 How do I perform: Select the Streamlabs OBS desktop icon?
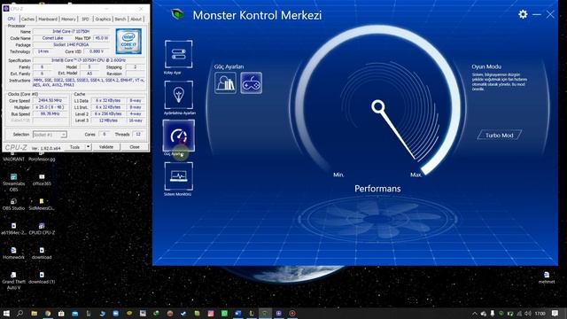pos(14,183)
